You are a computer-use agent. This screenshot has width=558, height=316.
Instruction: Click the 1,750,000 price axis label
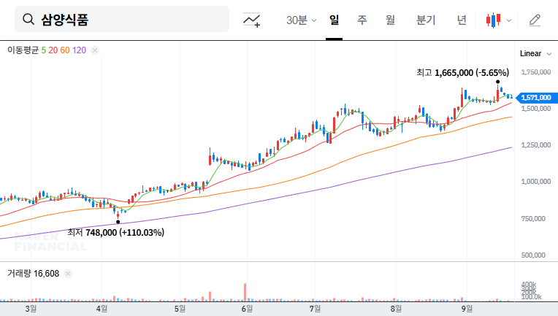click(536, 72)
